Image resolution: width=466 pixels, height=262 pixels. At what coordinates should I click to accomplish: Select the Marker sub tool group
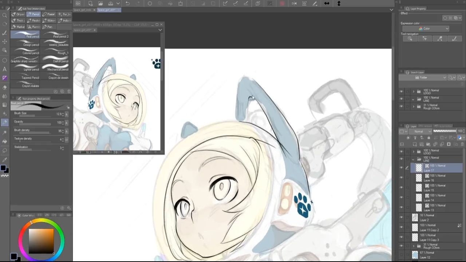pyautogui.click(x=19, y=27)
